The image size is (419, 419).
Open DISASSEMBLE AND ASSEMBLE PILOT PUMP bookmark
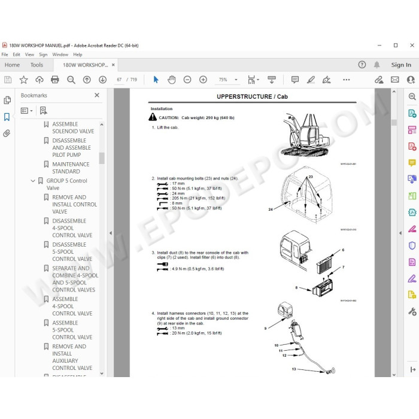[71, 147]
